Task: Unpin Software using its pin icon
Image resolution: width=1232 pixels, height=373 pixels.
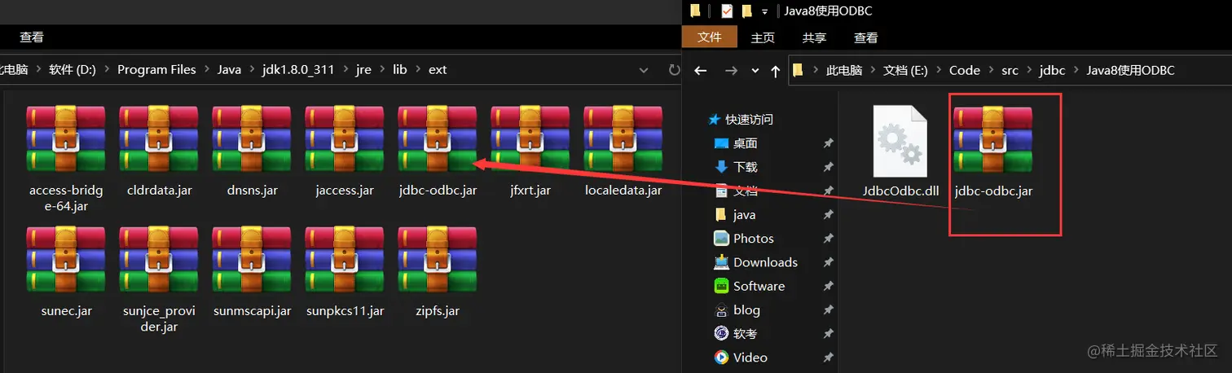Action: (828, 286)
